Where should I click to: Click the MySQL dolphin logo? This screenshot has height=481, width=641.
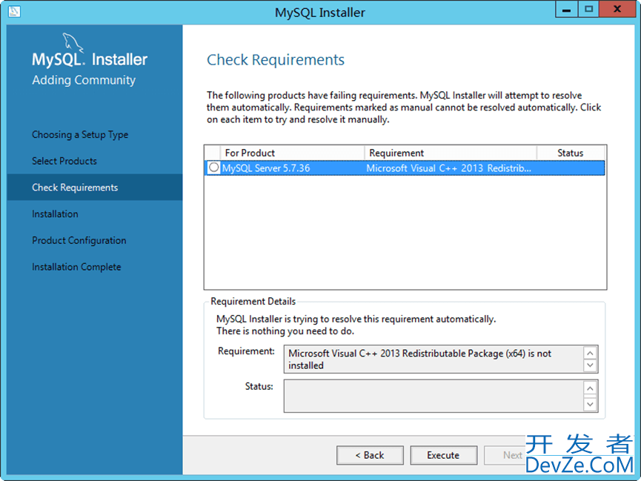click(73, 43)
